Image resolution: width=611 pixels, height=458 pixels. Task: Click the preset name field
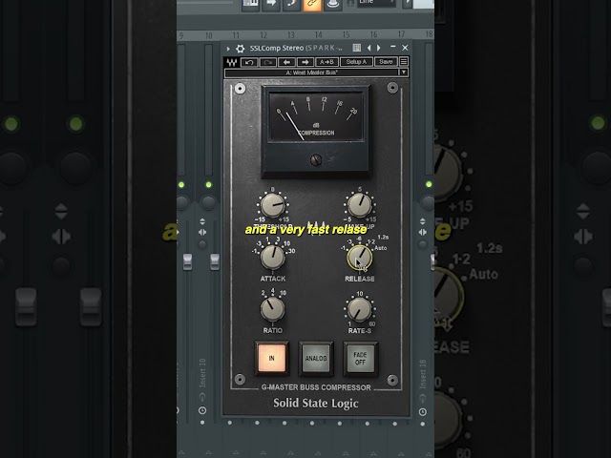(x=312, y=73)
